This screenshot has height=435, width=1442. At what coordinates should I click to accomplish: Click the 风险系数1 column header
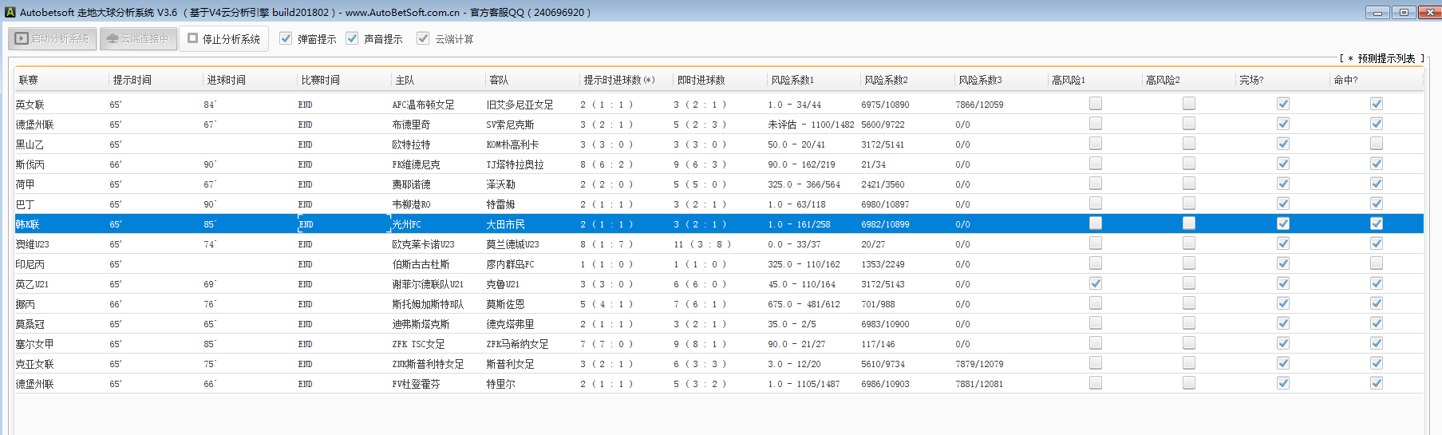pyautogui.click(x=792, y=80)
